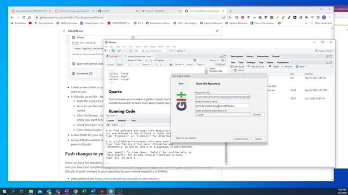Click Back button in New Project wizard
Screen dimensions: 348x195
(x=181, y=83)
